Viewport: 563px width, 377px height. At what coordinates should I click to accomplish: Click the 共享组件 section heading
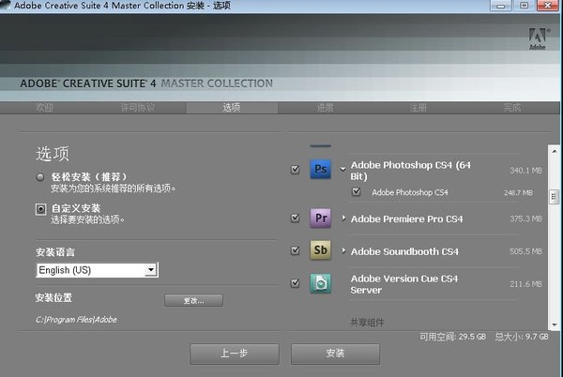click(x=367, y=323)
